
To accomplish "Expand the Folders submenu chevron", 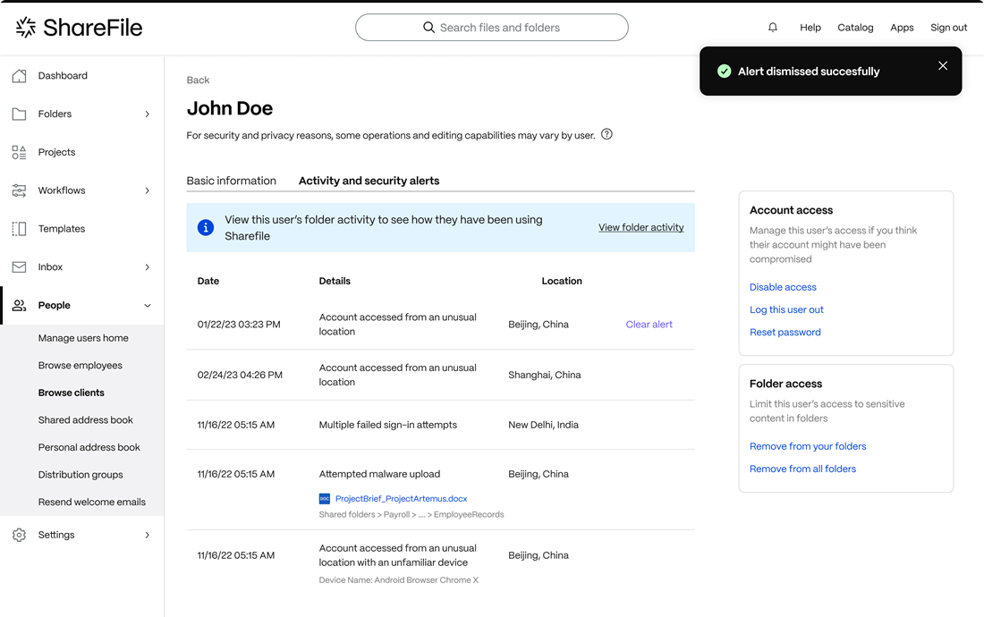I will pos(148,114).
